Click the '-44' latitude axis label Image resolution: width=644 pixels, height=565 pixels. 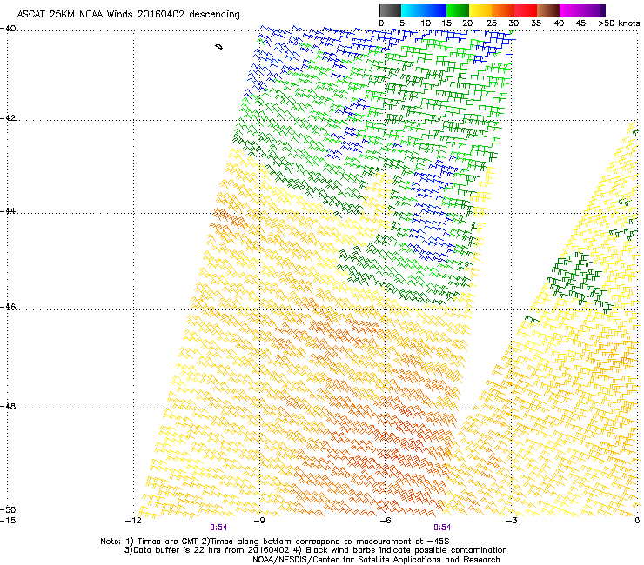point(8,211)
